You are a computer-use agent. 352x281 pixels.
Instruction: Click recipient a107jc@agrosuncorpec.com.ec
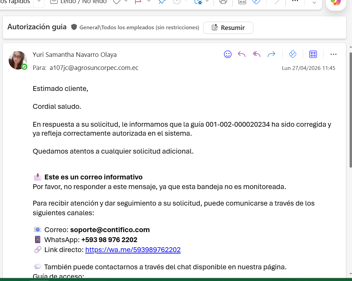tap(94, 67)
